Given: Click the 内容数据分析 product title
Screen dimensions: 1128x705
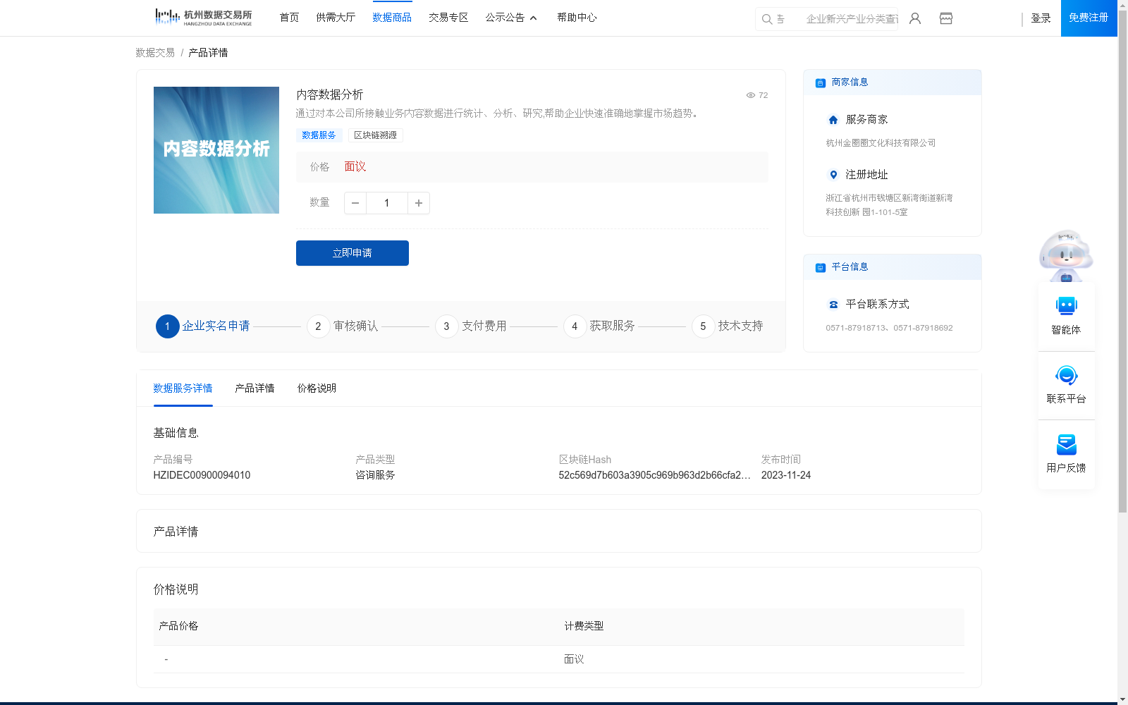Looking at the screenshot, I should tap(329, 94).
